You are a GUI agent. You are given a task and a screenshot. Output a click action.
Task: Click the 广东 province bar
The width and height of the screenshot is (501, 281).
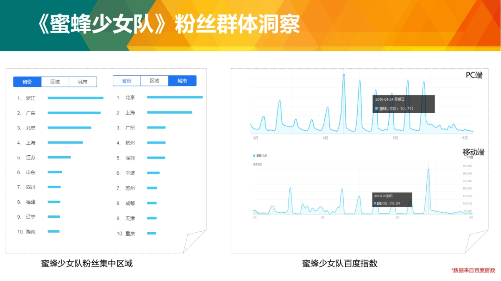pos(74,113)
